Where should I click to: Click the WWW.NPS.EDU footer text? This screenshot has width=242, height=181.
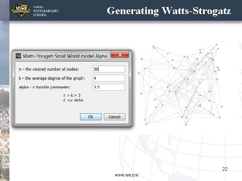[127, 175]
